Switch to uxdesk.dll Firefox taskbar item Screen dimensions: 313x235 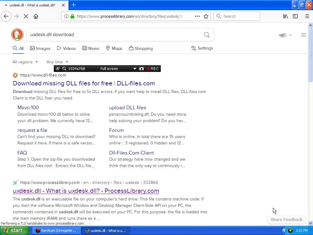(x=106, y=231)
